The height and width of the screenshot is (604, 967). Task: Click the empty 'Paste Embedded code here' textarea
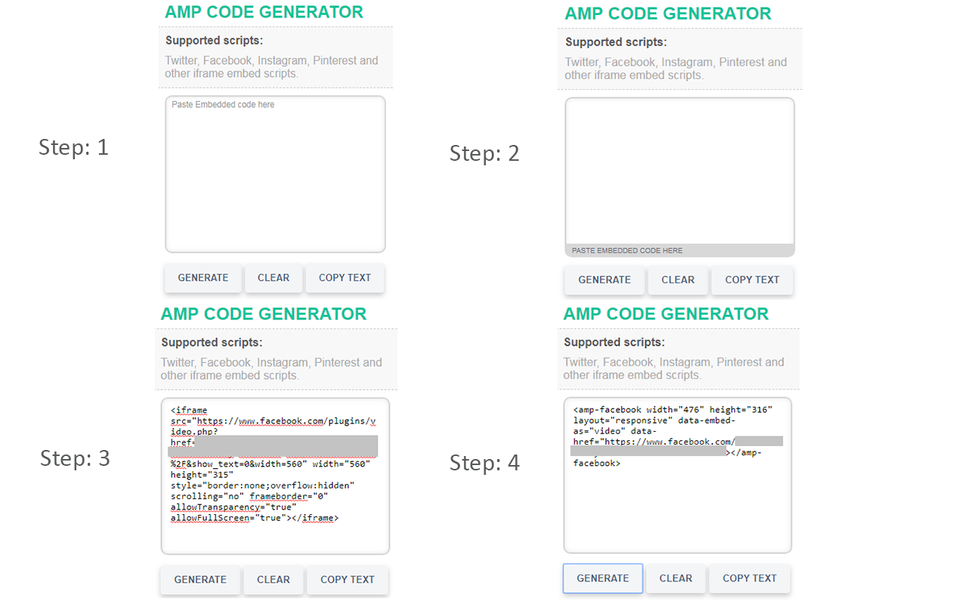pyautogui.click(x=274, y=174)
